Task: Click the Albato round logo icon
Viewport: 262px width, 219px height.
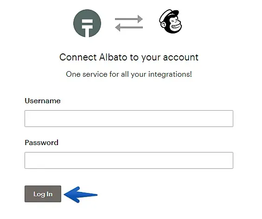Action: click(87, 23)
